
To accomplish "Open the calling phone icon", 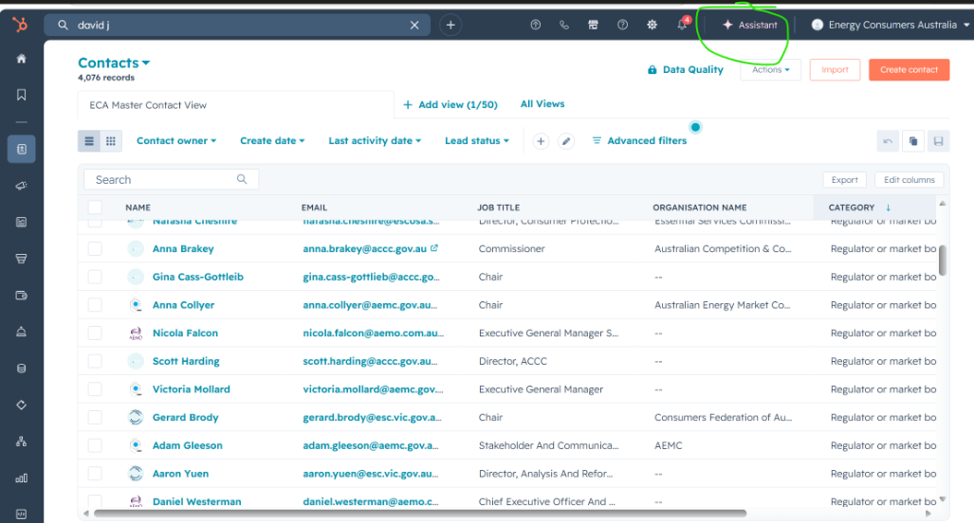I will (564, 25).
